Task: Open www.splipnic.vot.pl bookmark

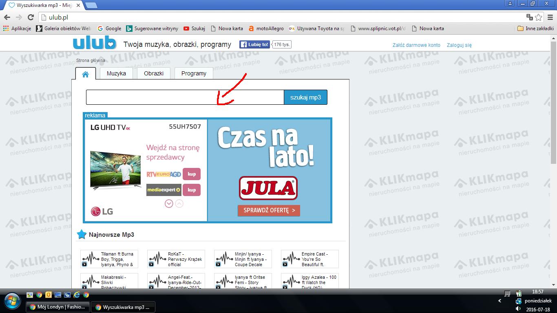Action: pos(378,29)
